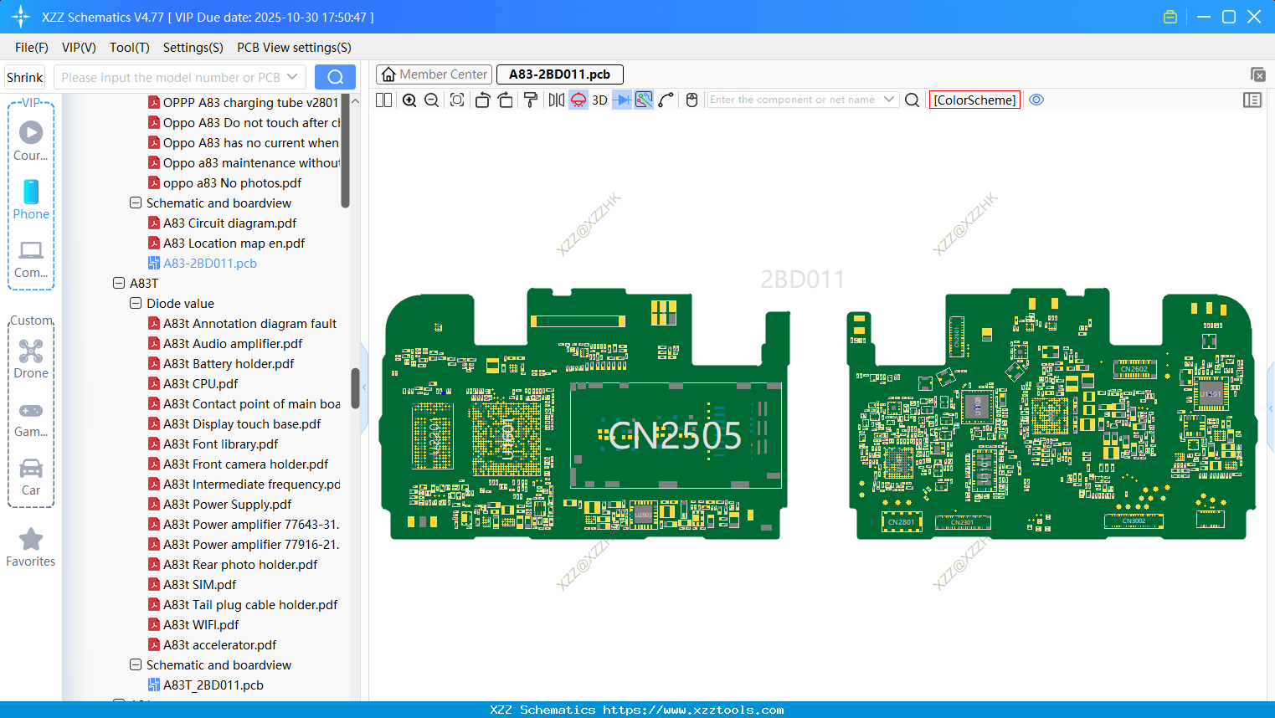Click the zoom out magnifier icon
The height and width of the screenshot is (718, 1275).
tap(432, 100)
